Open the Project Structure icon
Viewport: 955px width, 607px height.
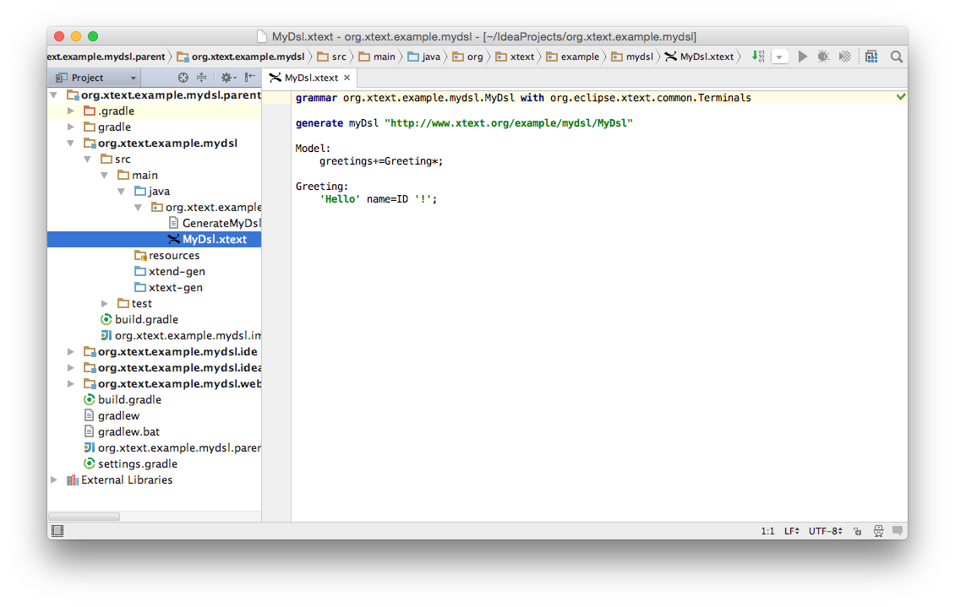pyautogui.click(x=871, y=57)
